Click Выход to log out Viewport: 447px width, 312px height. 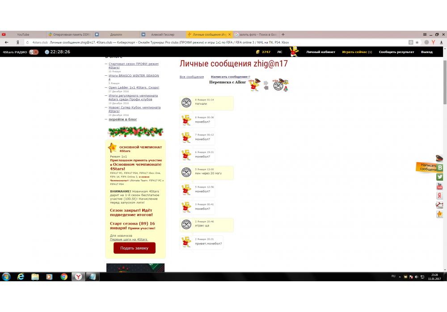tap(426, 52)
